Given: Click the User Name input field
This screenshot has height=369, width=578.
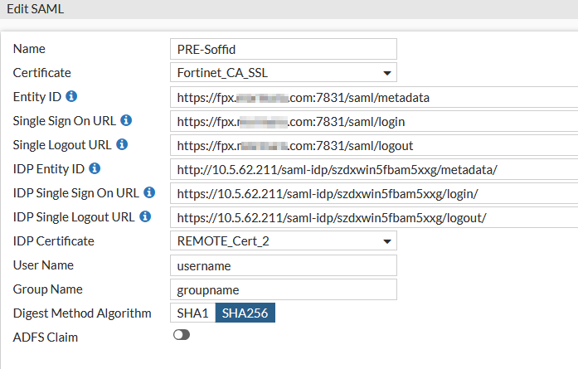Looking at the screenshot, I should pyautogui.click(x=283, y=265).
